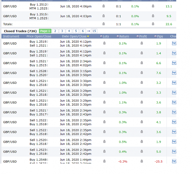
Task: Sort by the Date Open/Close header
Action: pyautogui.click(x=74, y=36)
